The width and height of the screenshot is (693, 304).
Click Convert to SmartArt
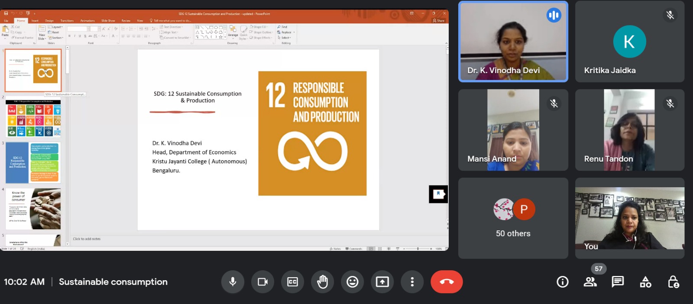point(175,38)
